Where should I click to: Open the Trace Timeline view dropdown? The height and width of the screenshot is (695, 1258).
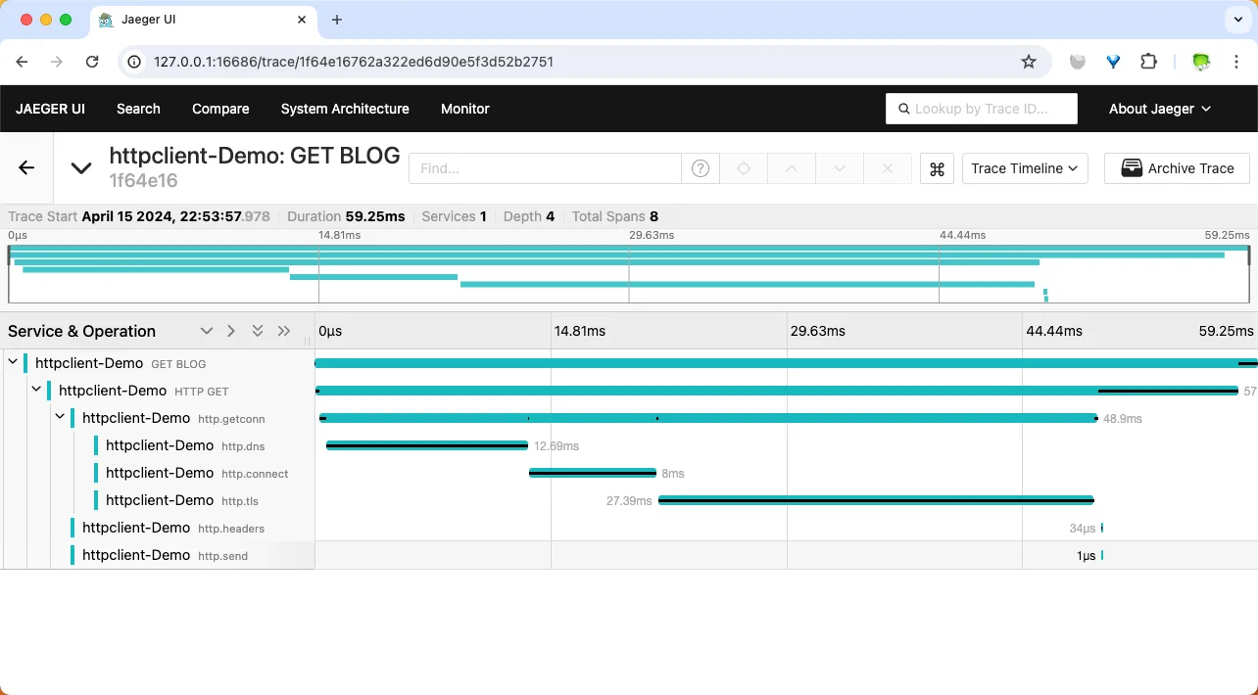pyautogui.click(x=1025, y=168)
